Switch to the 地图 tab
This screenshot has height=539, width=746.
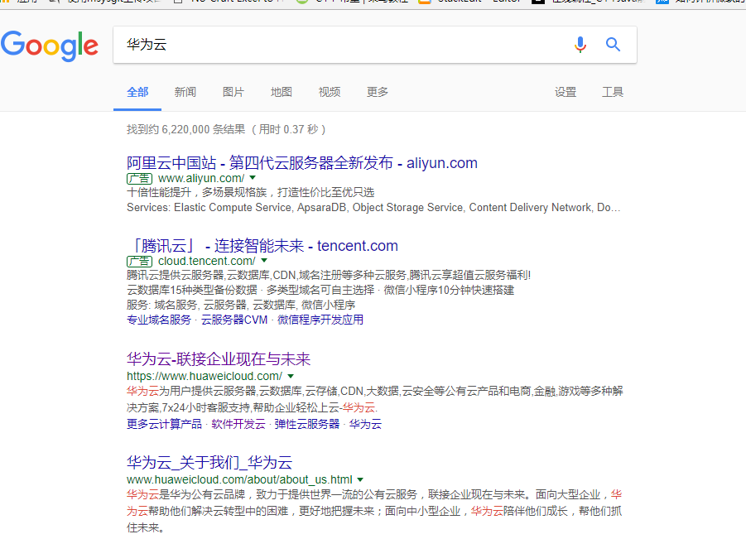click(x=282, y=92)
